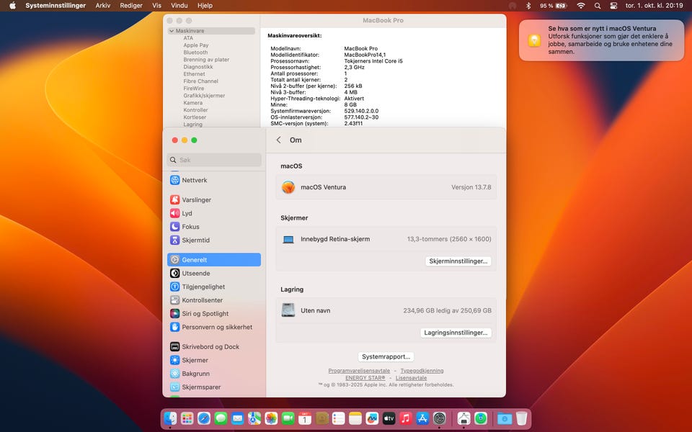This screenshot has width=692, height=432.
Task: Open the Music app in Dock
Action: coord(406,418)
